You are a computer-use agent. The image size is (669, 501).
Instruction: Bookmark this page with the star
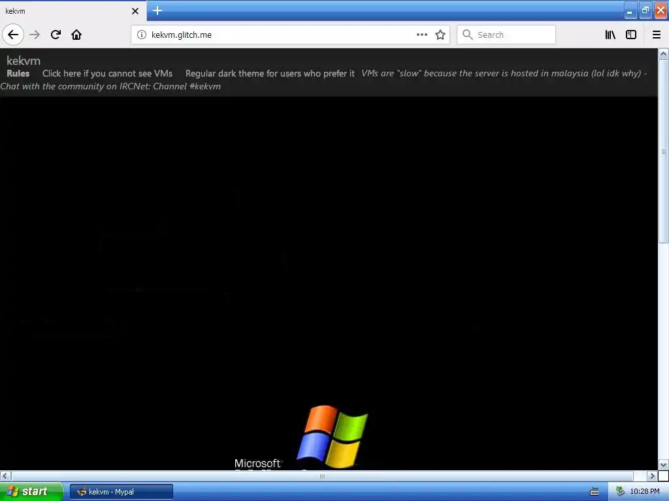440,35
